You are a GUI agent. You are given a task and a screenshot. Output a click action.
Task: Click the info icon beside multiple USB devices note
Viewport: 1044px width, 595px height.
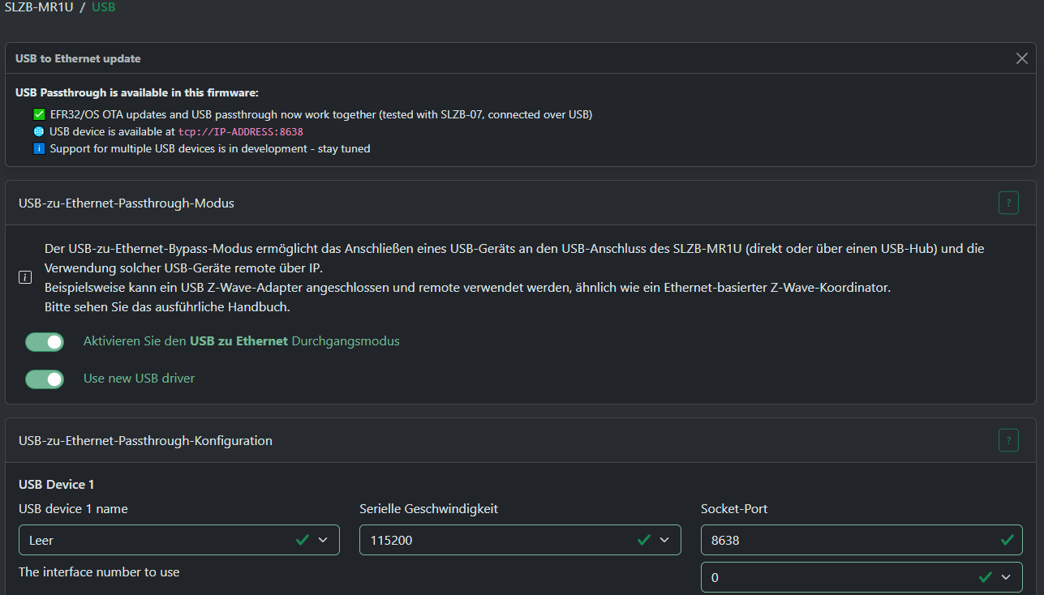coord(39,148)
